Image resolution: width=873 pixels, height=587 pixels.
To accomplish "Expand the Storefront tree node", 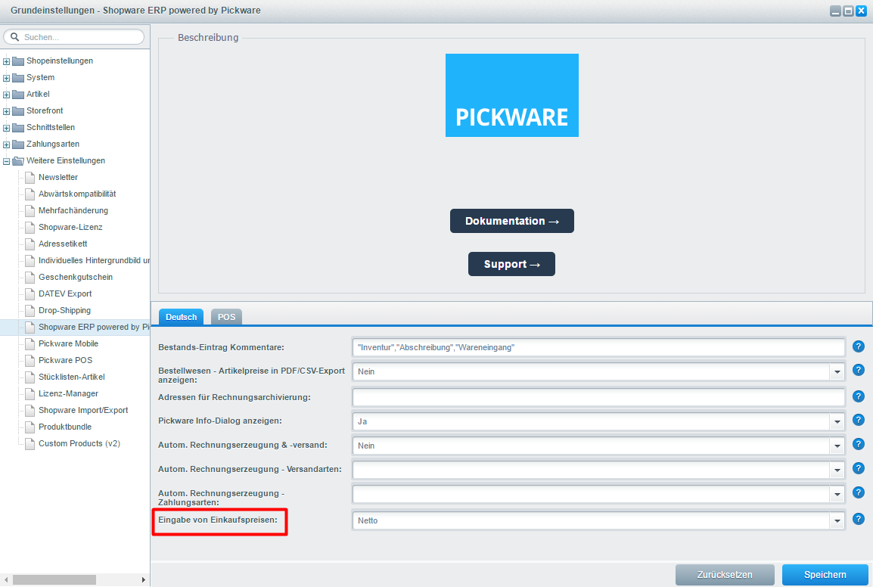I will click(x=6, y=111).
